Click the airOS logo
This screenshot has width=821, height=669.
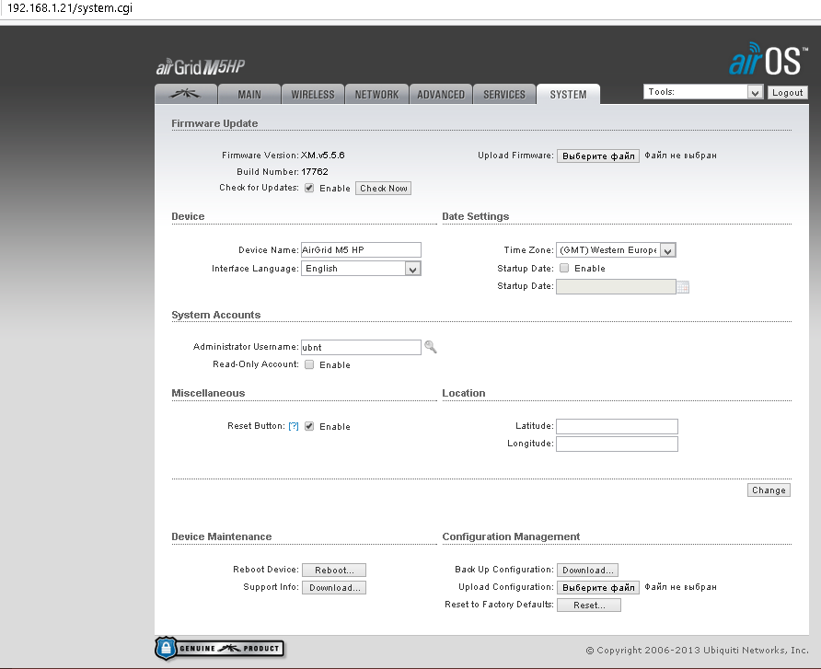[768, 60]
